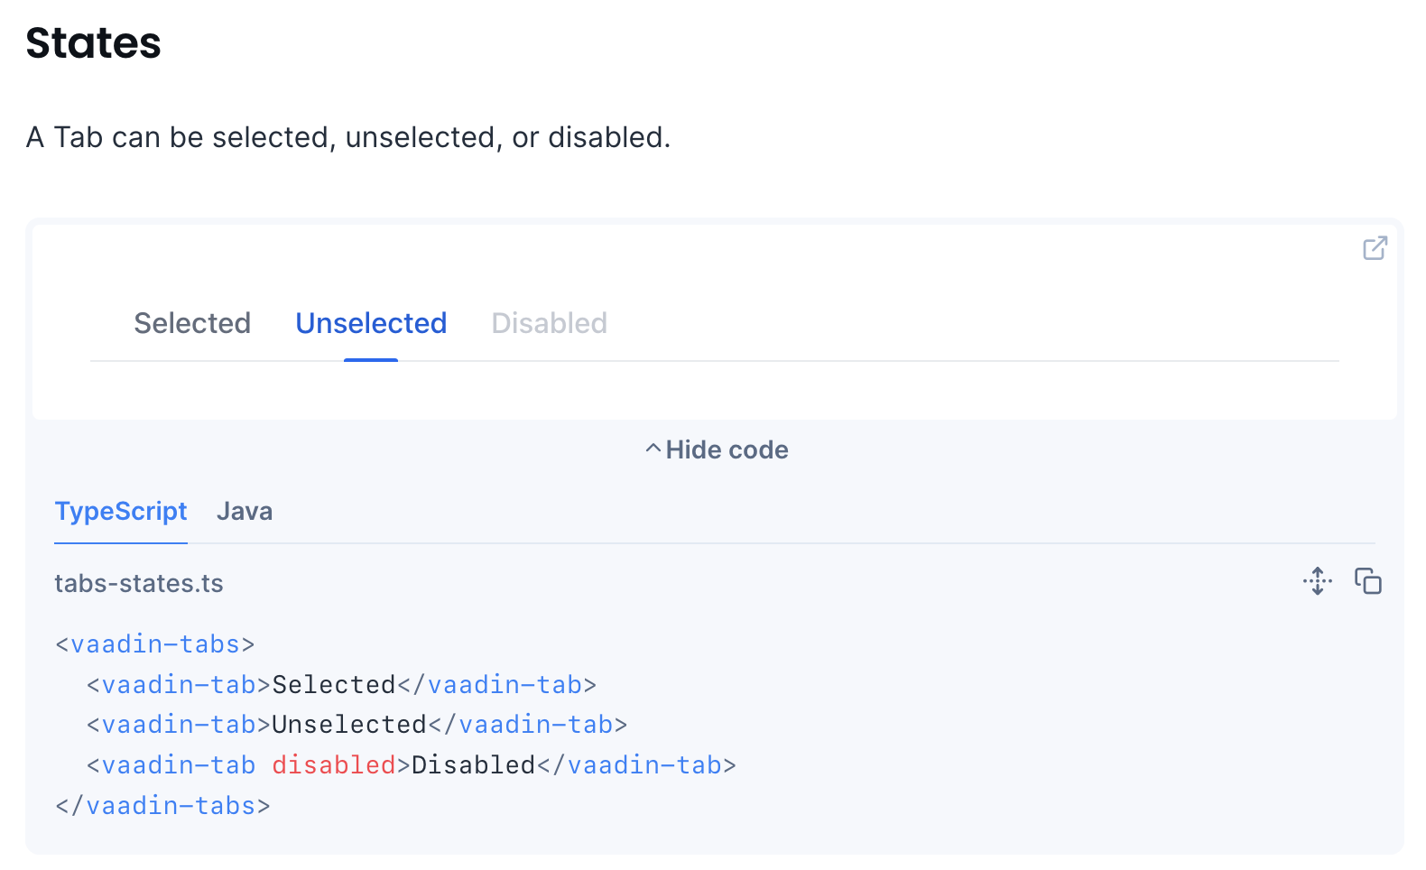Switch to the Selected tab in the demo

click(x=192, y=323)
